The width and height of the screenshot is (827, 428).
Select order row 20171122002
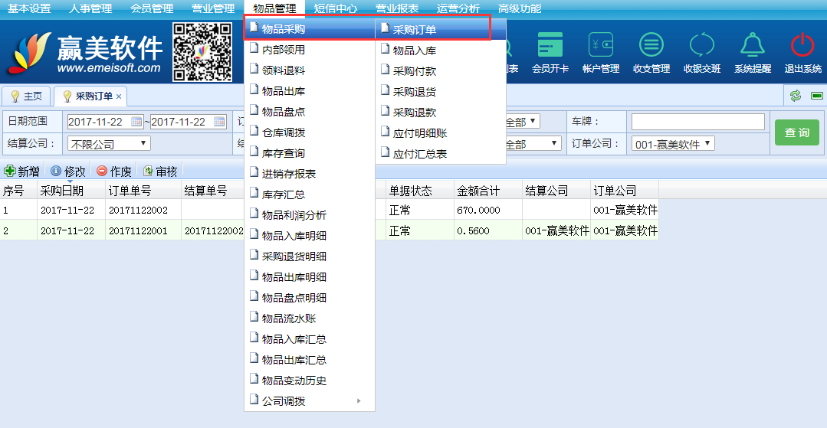[329, 210]
